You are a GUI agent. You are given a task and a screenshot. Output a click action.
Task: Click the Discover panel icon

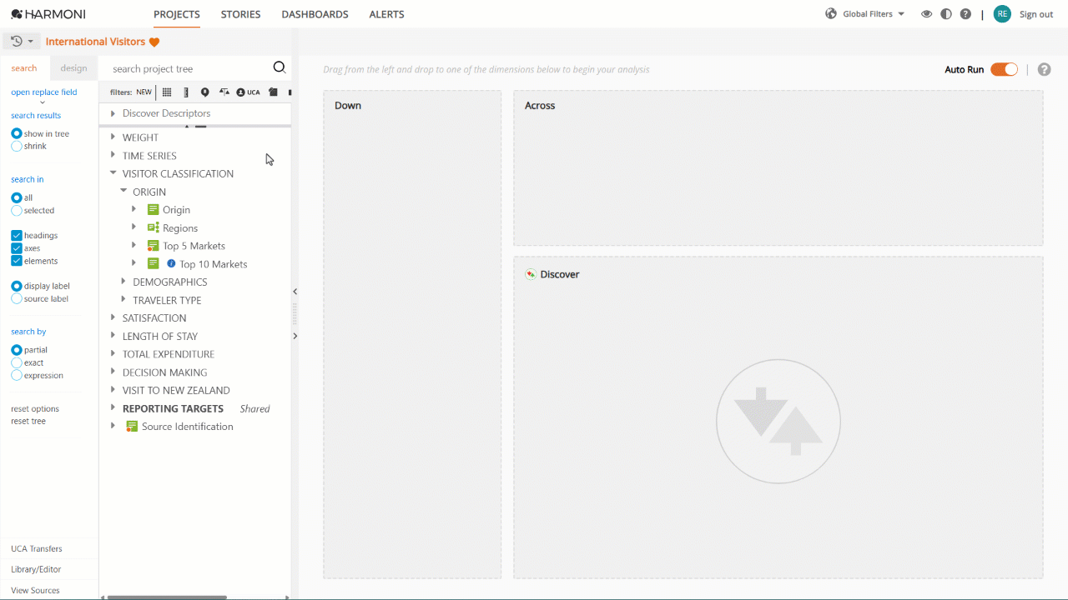[531, 274]
